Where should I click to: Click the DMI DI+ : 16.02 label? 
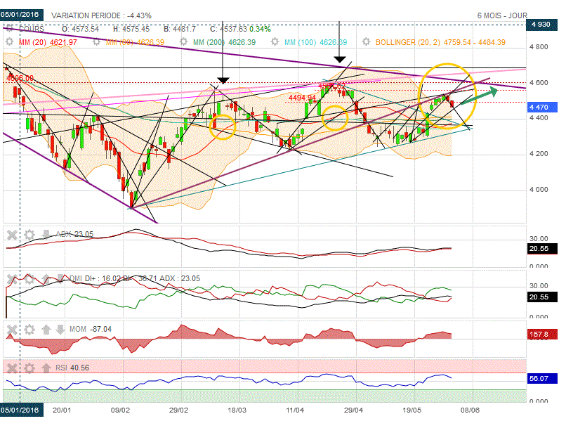[x=96, y=278]
